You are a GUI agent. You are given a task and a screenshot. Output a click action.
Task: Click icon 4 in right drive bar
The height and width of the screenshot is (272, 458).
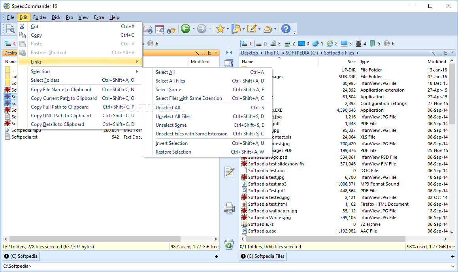pos(361,43)
